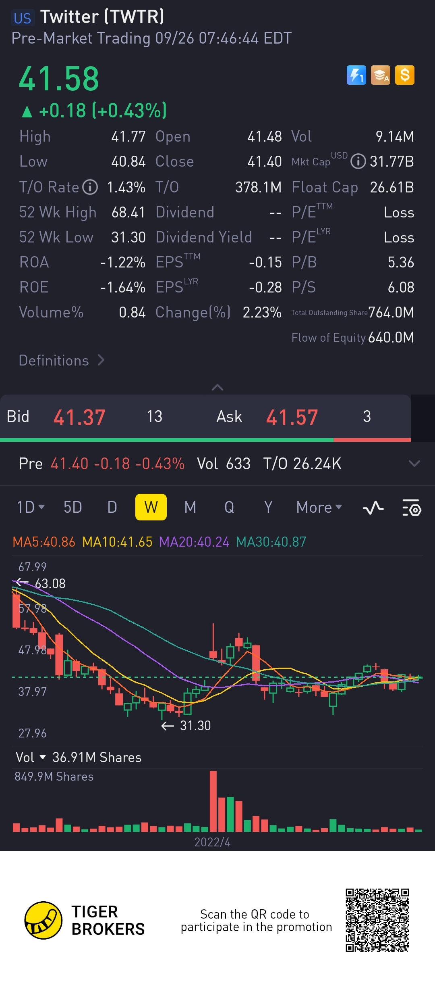This screenshot has width=435, height=990.
Task: Tap the Ask price 41.57
Action: pyautogui.click(x=292, y=417)
